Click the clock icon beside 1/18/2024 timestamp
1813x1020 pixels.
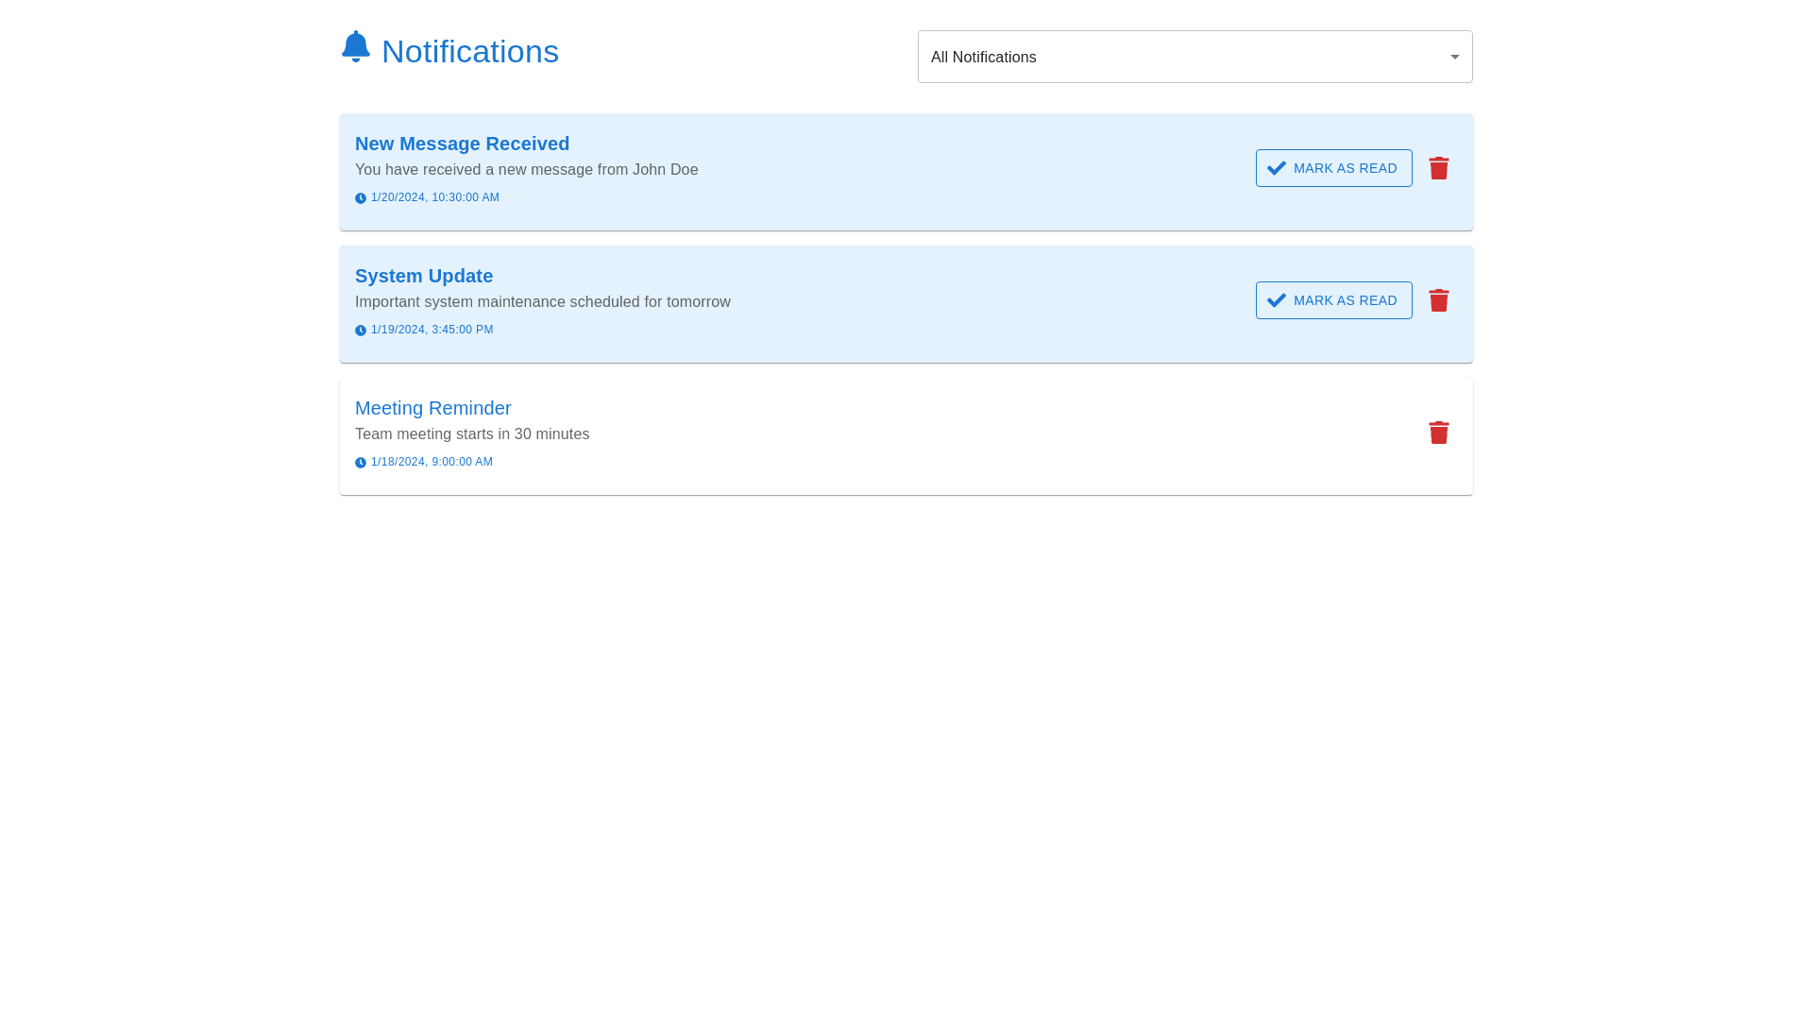point(361,463)
